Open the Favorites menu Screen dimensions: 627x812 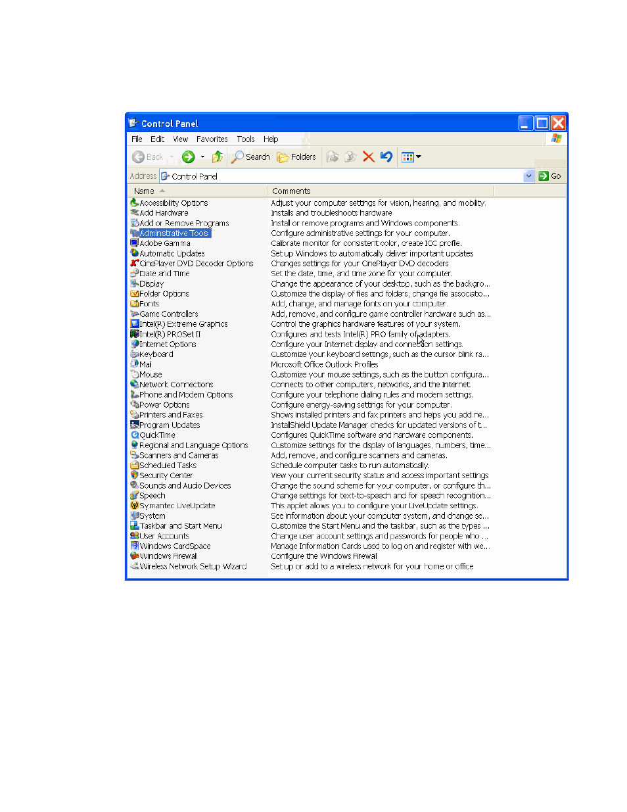(x=212, y=139)
